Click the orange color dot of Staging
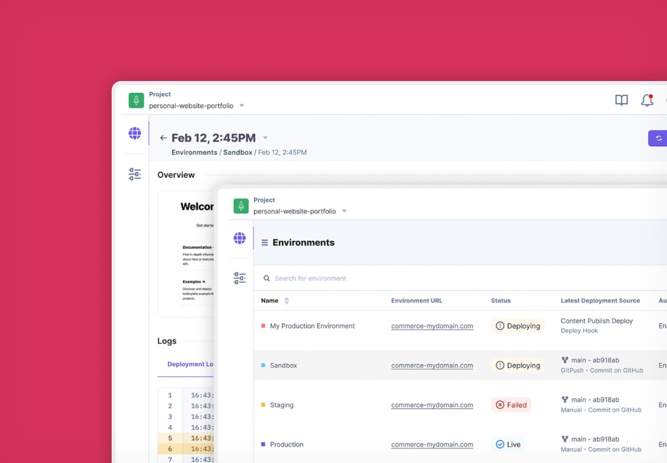The image size is (667, 463). (263, 405)
